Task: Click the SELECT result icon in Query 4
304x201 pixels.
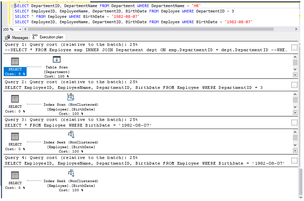Action: [x=15, y=175]
